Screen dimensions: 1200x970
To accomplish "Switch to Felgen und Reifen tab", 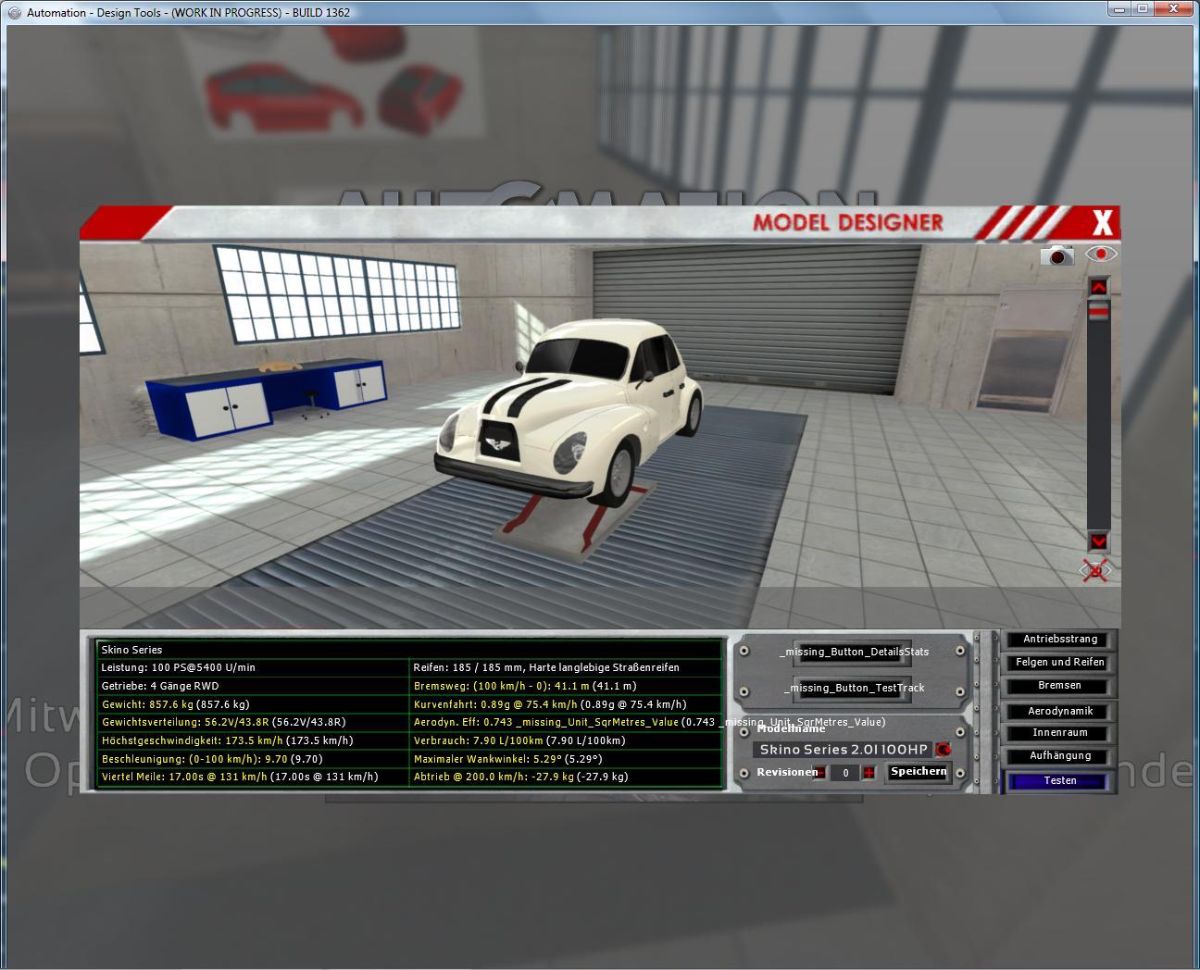I will point(1060,663).
